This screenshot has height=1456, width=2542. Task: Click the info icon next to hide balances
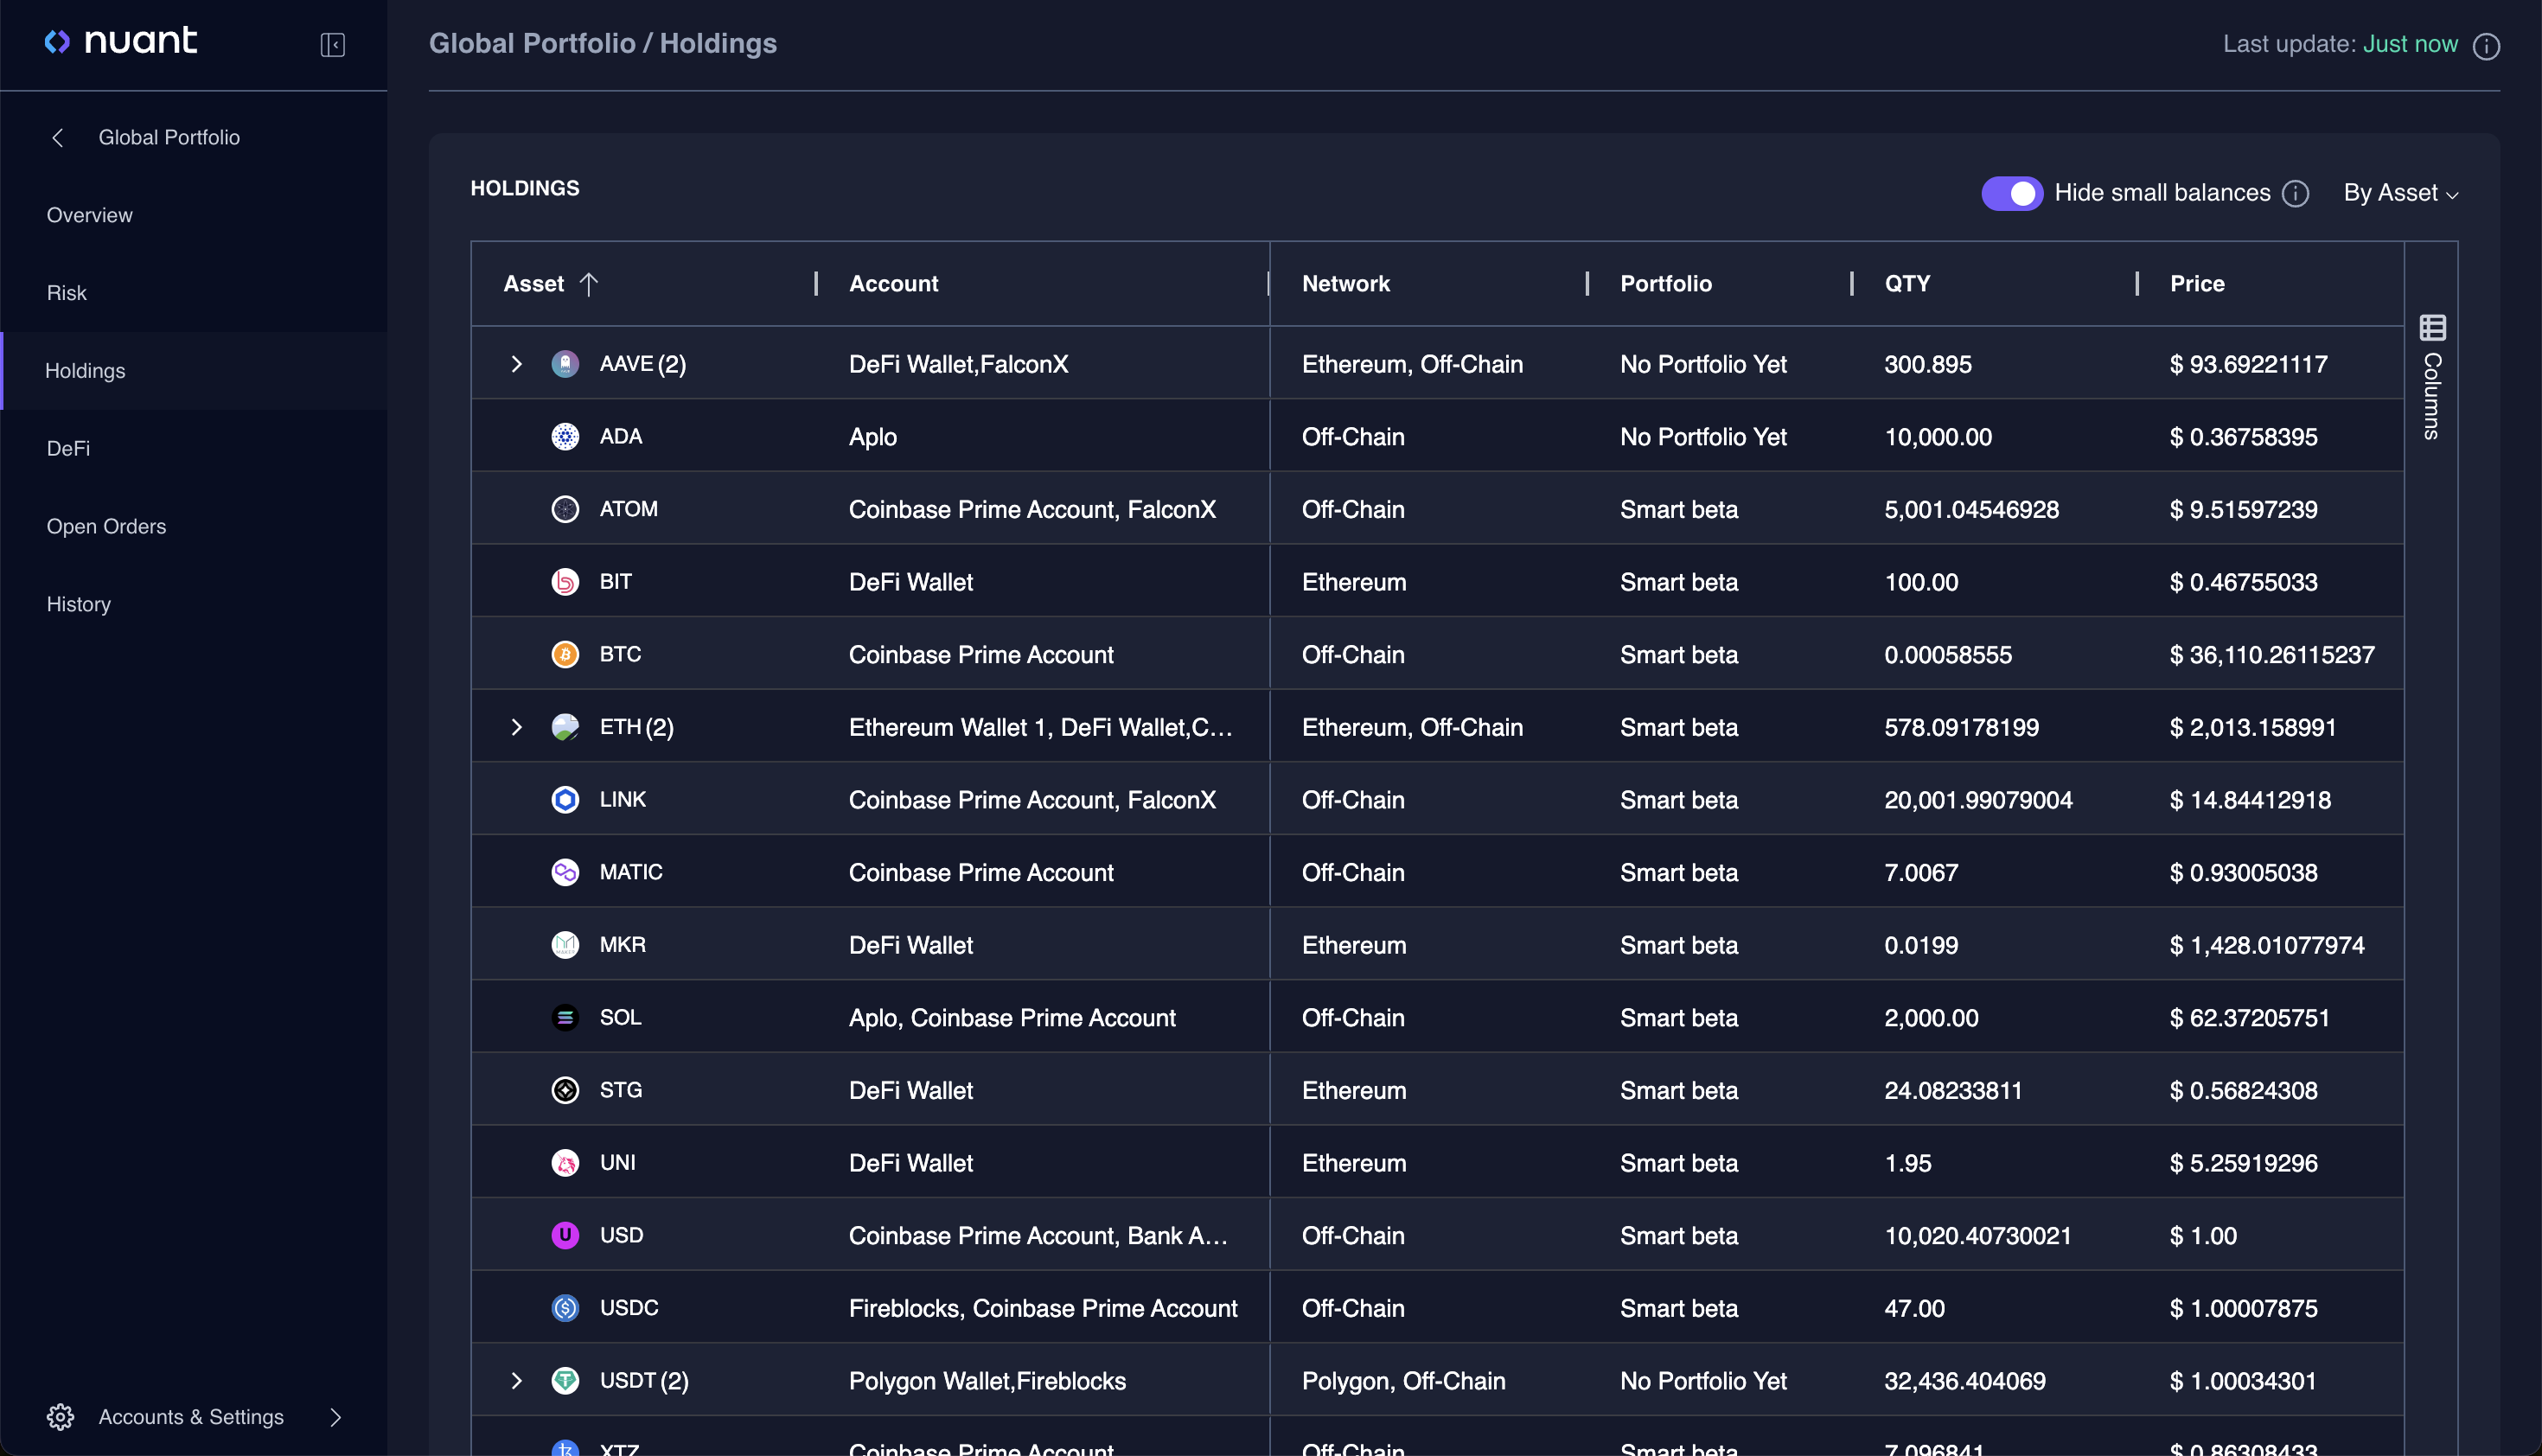click(2297, 192)
